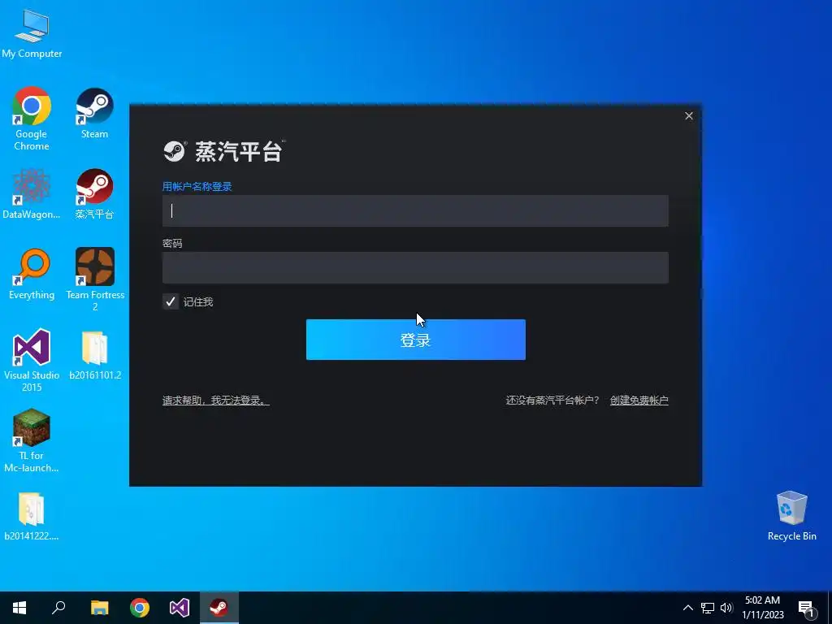Open the blue Steam desktop shortcut
This screenshot has width=832, height=624.
[x=94, y=113]
